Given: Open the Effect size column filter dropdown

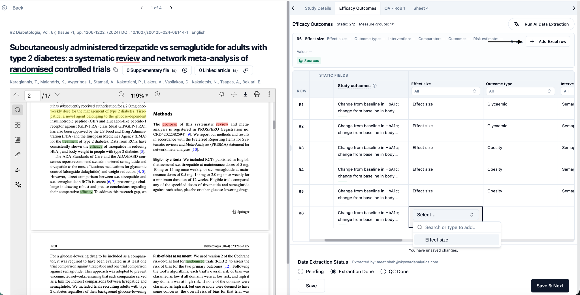Looking at the screenshot, I should tap(445, 91).
